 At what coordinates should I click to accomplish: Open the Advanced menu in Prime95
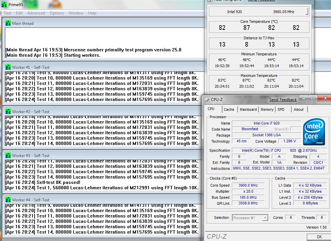(x=36, y=13)
